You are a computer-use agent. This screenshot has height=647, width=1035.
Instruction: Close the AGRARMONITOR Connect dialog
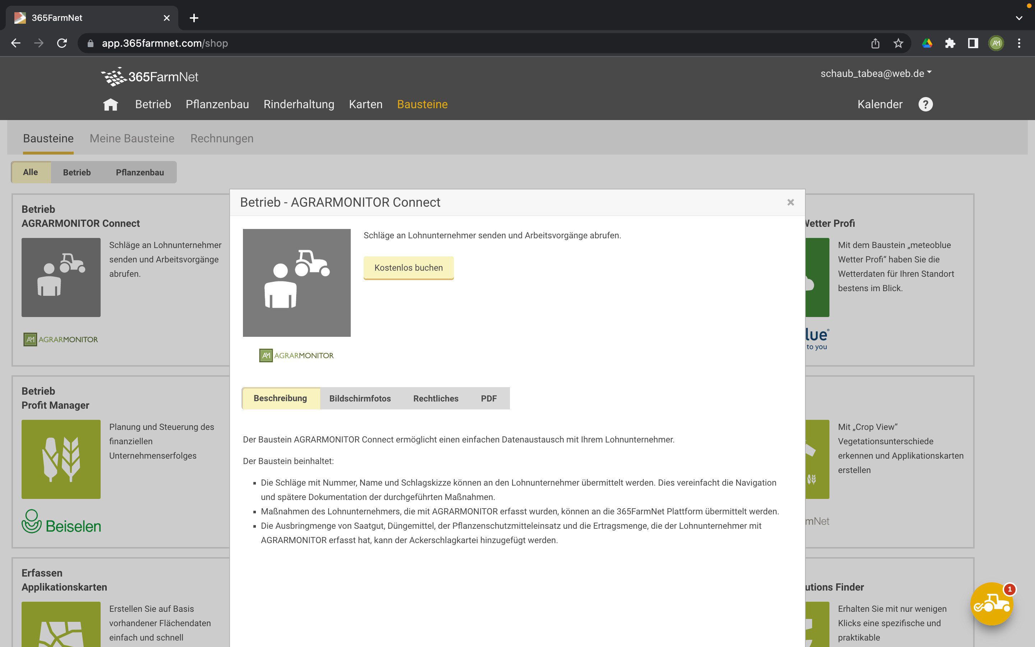point(790,202)
